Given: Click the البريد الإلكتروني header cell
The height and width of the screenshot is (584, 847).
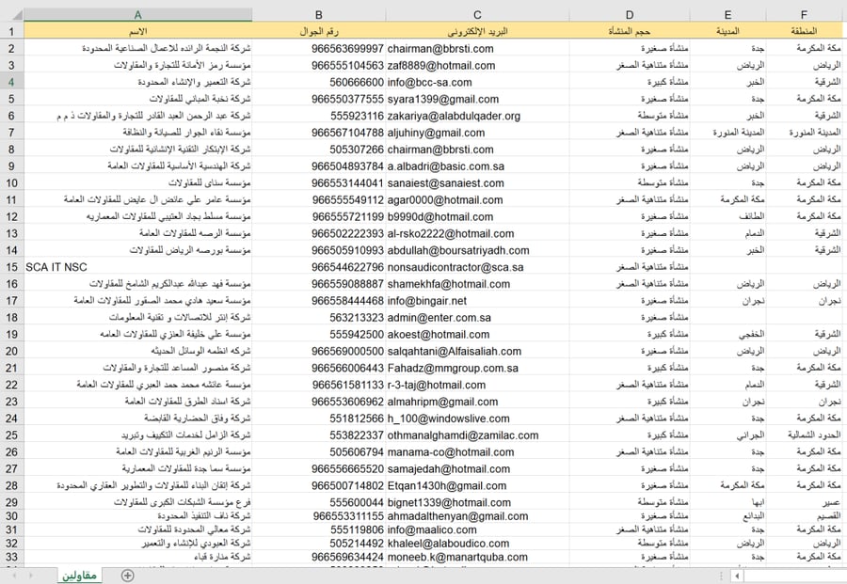Looking at the screenshot, I should pos(477,31).
